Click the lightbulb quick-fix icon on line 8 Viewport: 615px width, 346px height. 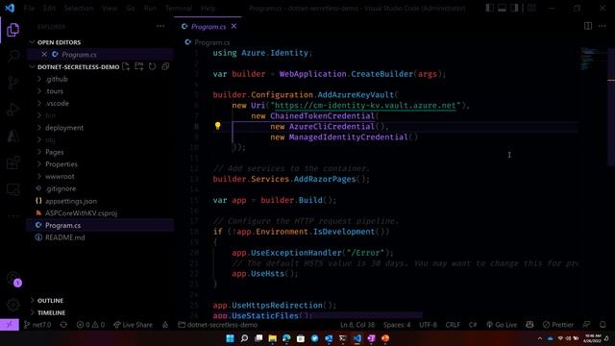point(218,126)
